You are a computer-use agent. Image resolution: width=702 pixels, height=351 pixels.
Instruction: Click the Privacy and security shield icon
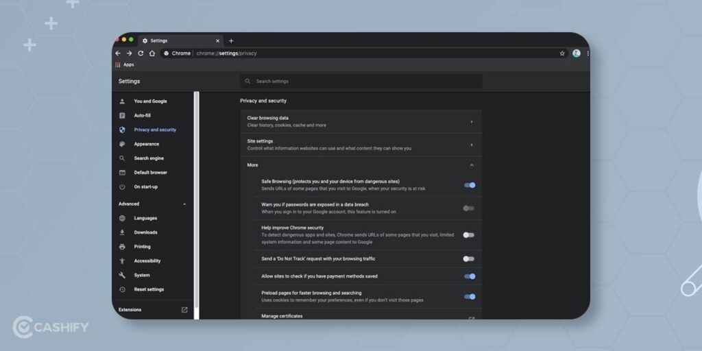pos(122,130)
